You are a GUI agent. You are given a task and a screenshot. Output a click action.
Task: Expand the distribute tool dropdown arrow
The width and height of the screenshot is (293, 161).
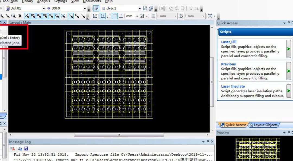point(215,16)
